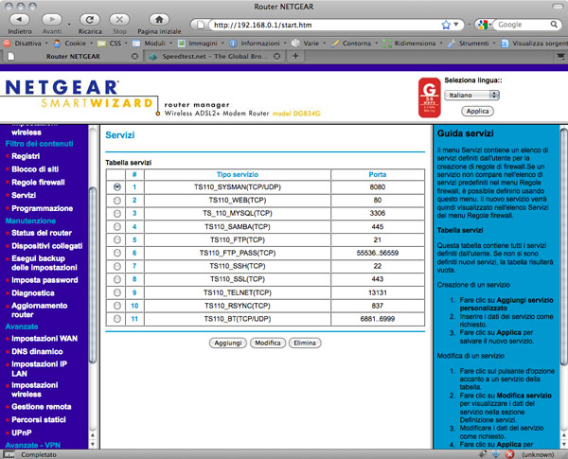This screenshot has width=568, height=459.
Task: Bookmark page with the star icon
Action: 446,25
